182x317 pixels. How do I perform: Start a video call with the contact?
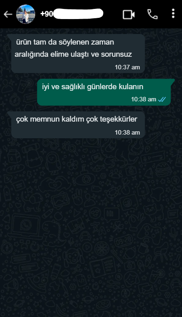click(x=129, y=14)
